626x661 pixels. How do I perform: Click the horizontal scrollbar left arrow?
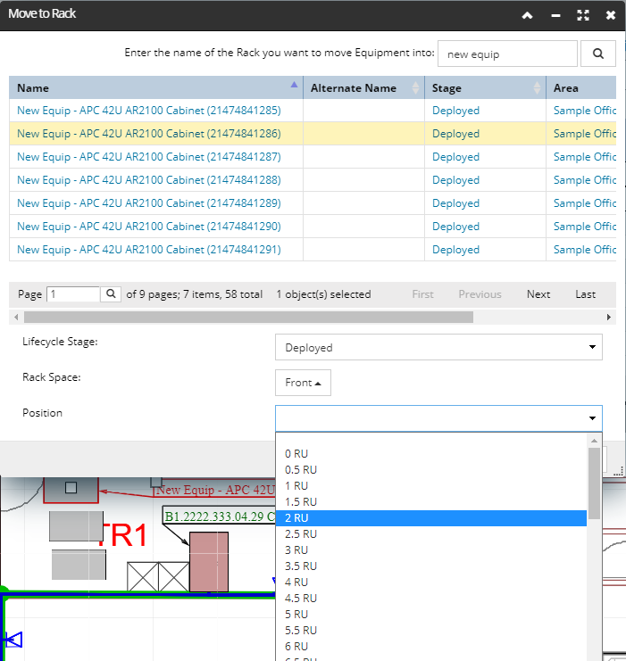click(16, 317)
